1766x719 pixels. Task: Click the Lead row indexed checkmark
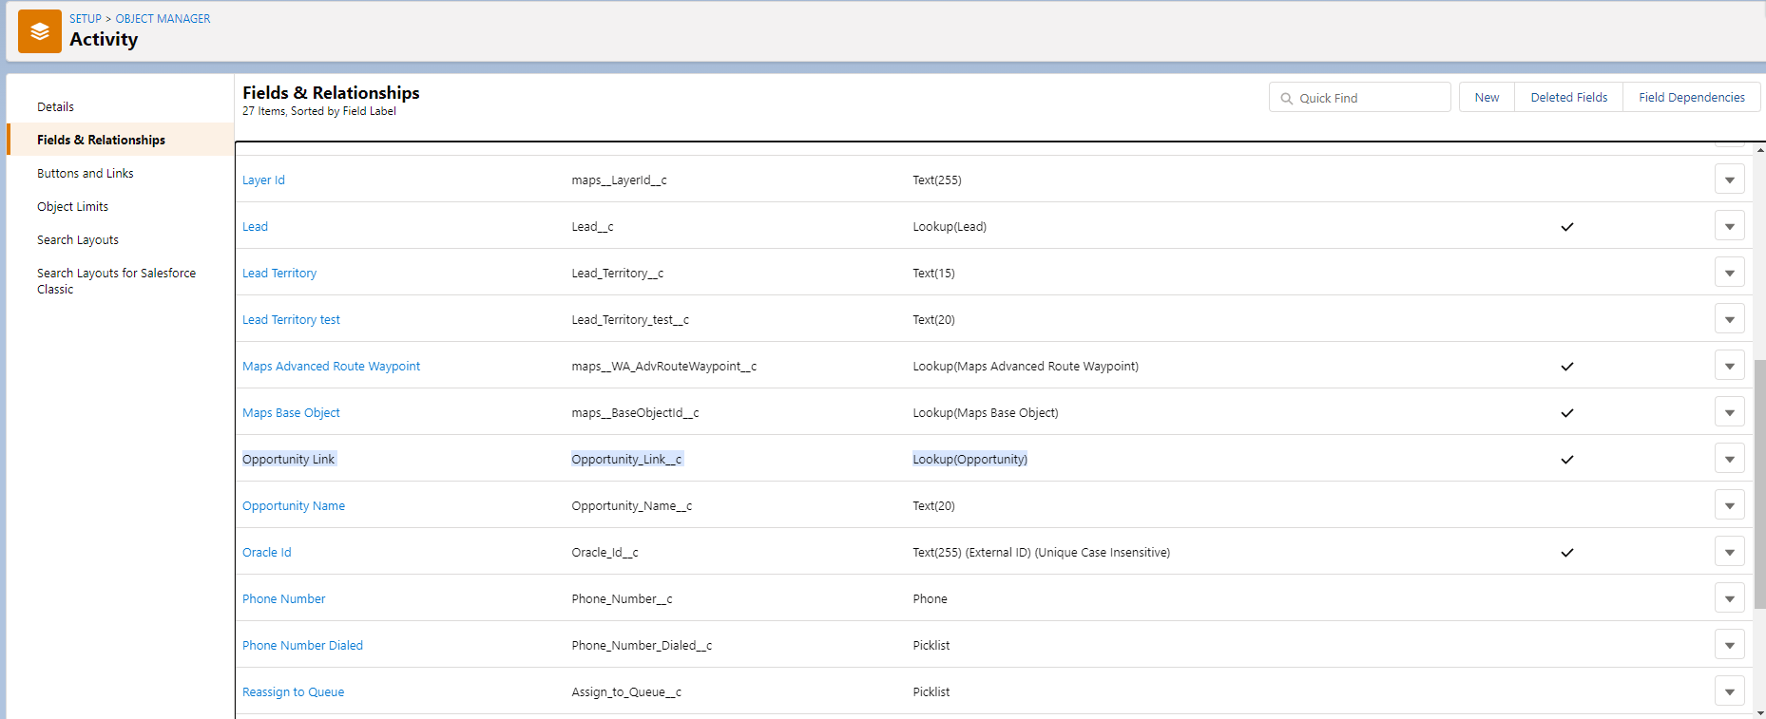click(1567, 226)
